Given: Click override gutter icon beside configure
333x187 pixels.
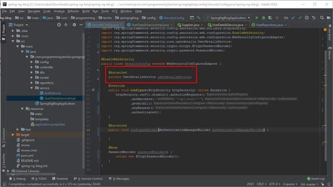Looking at the screenshot, I should (x=93, y=90).
